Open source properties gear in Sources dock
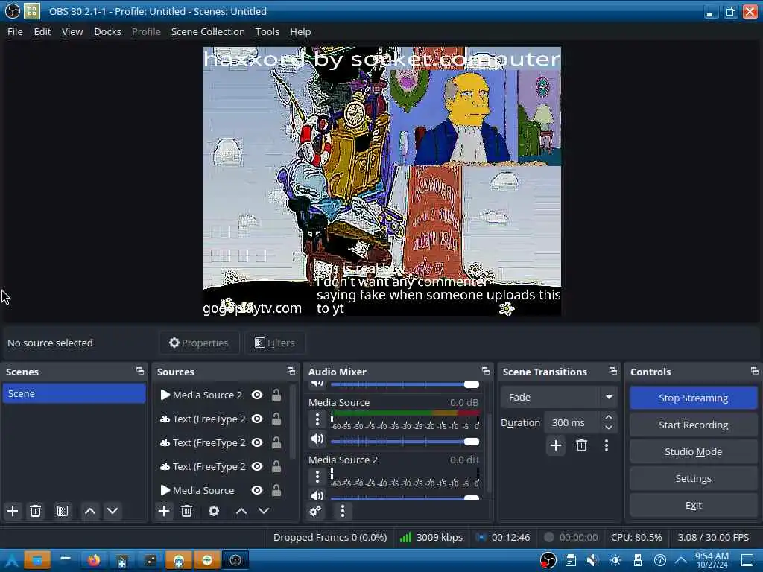Screen dimensions: 763x572 214,511
